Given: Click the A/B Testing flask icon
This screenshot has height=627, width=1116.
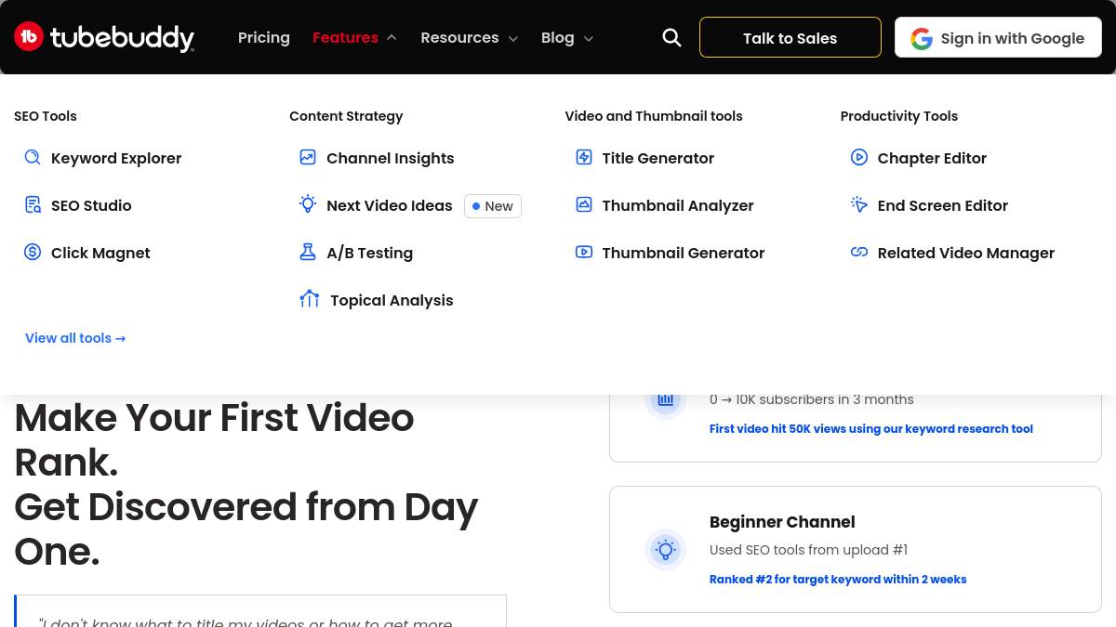Looking at the screenshot, I should 308,253.
